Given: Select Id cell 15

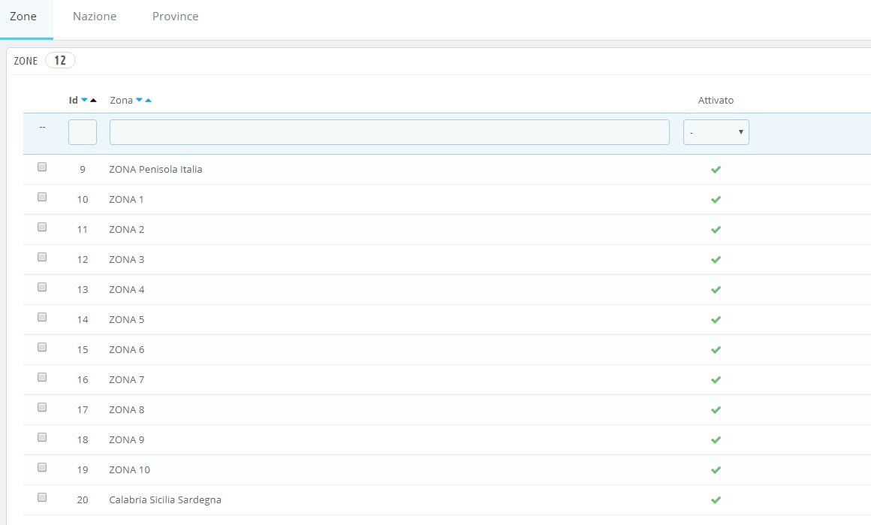Looking at the screenshot, I should tap(82, 349).
